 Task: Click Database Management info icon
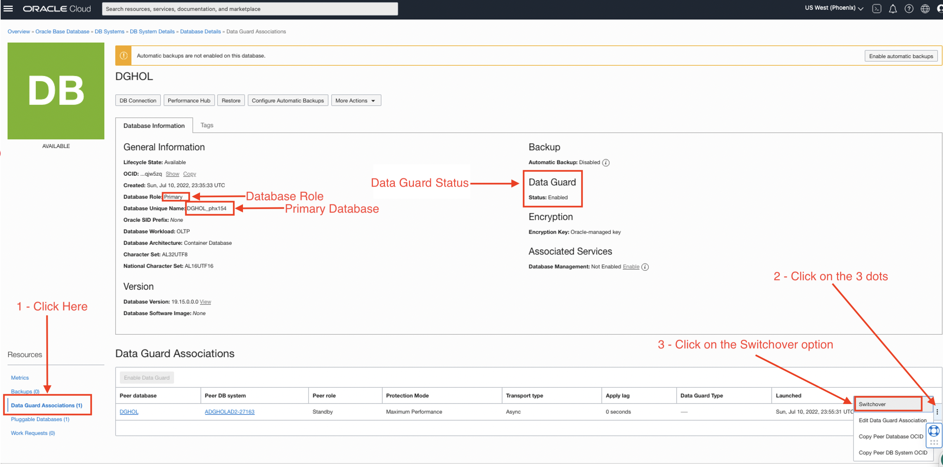pyautogui.click(x=645, y=267)
